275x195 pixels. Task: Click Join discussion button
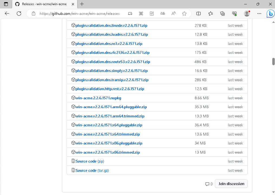231,184
